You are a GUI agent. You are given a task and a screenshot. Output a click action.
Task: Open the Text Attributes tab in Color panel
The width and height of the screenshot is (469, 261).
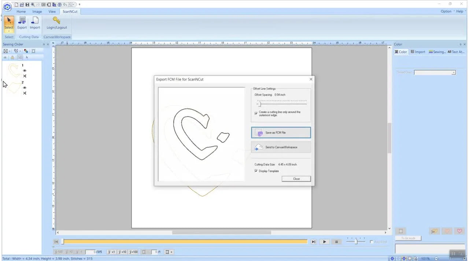[x=456, y=52]
